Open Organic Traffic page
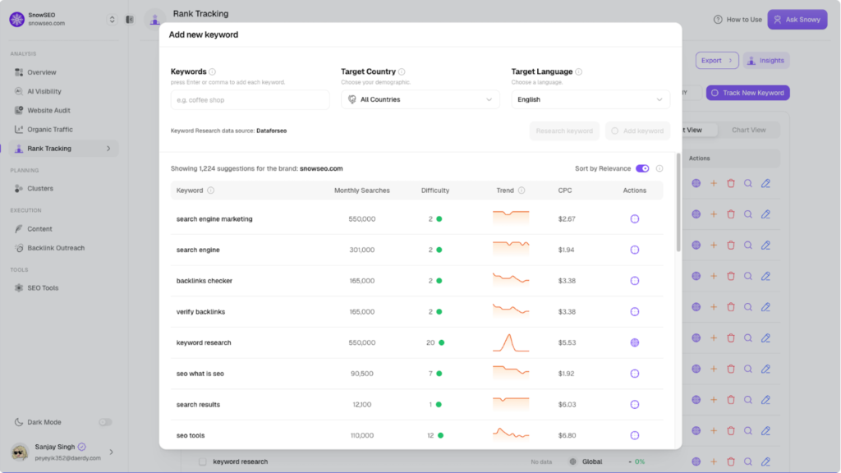Image resolution: width=841 pixels, height=473 pixels. coord(43,129)
